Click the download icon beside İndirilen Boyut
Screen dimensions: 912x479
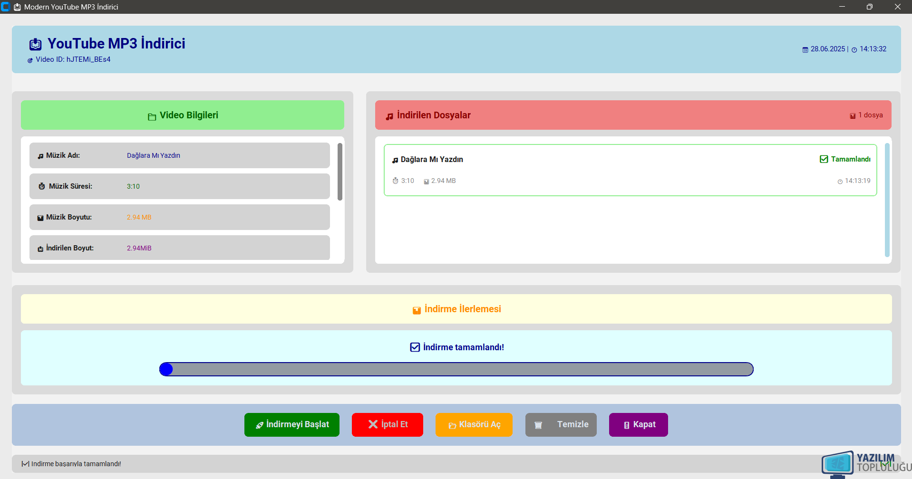click(x=40, y=249)
